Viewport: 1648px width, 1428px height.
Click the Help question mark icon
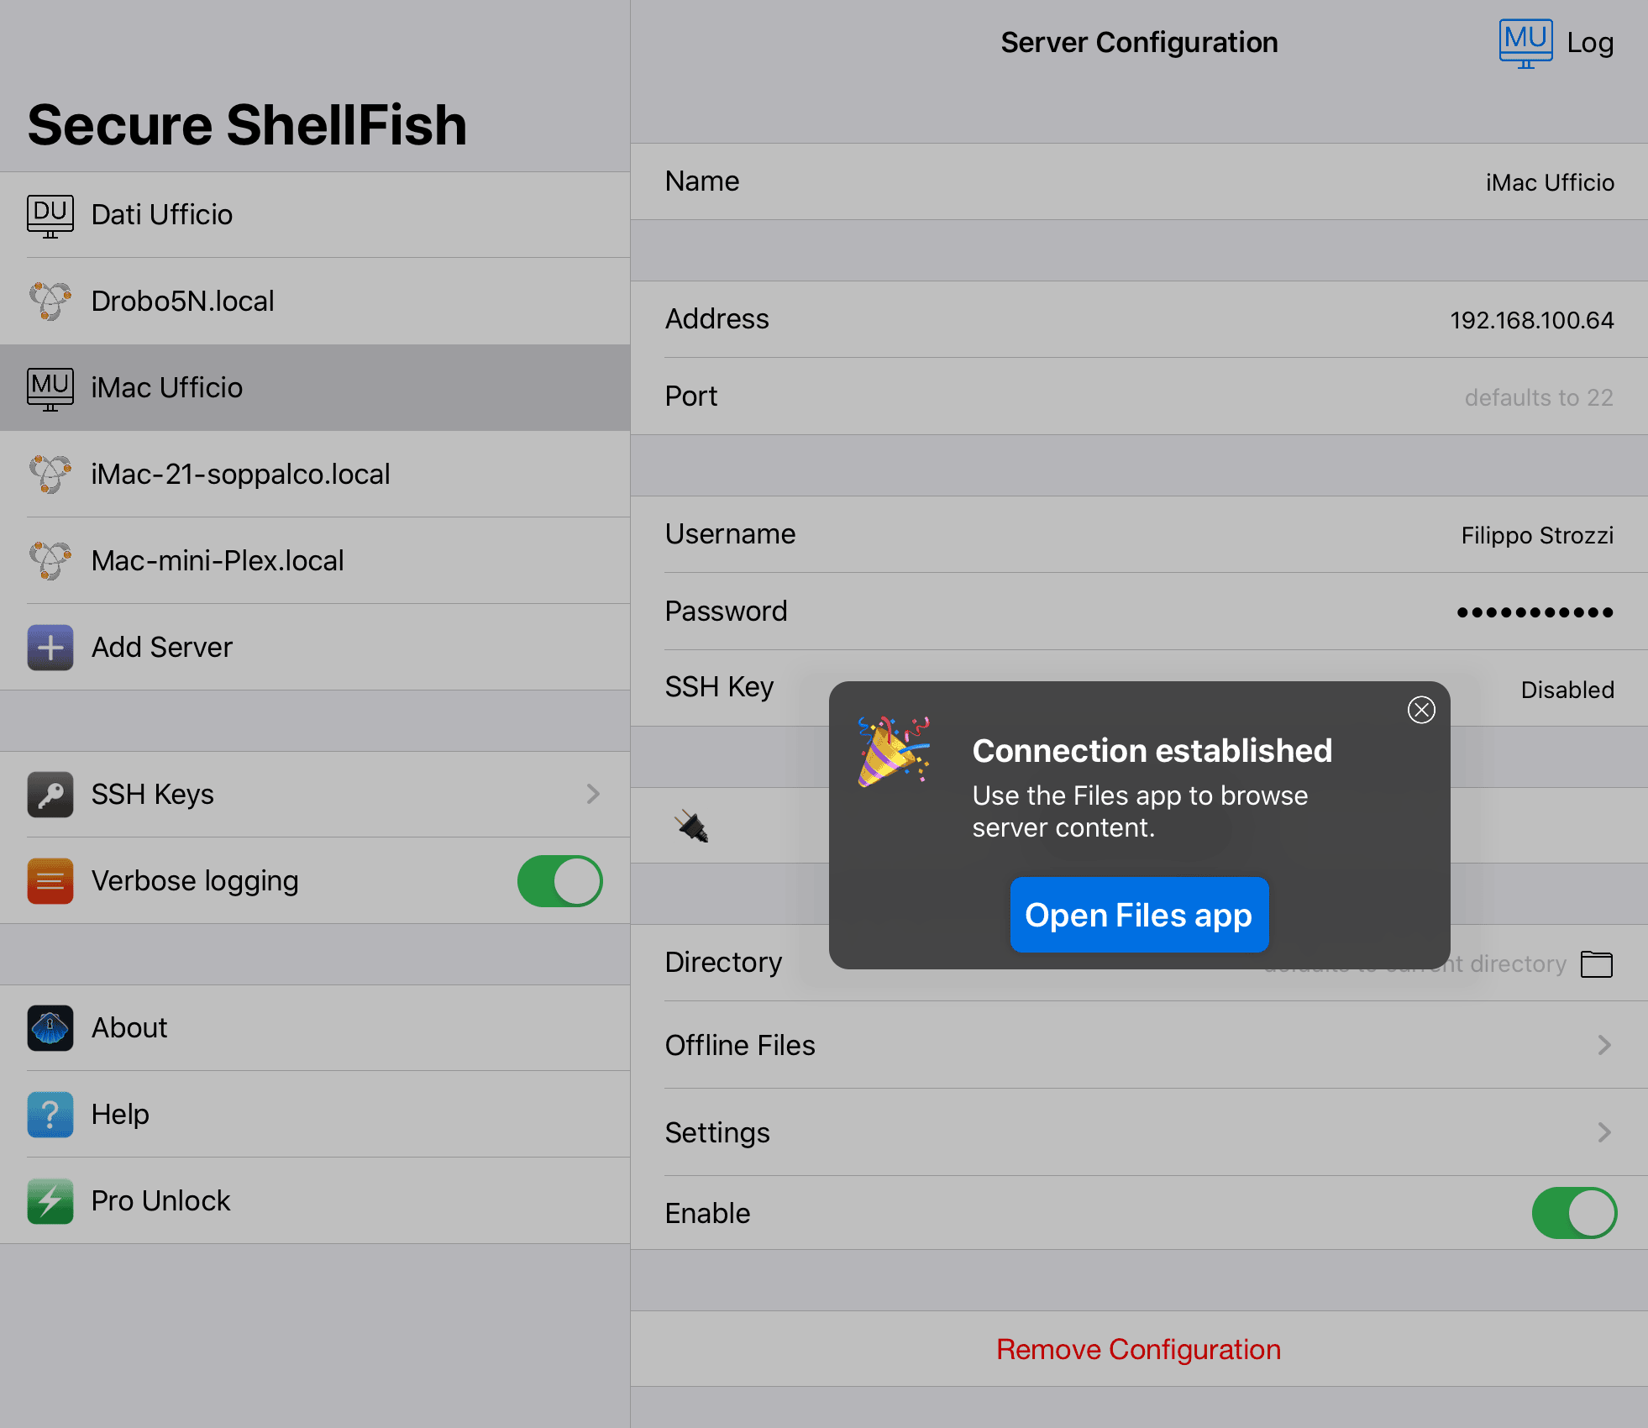click(x=50, y=1115)
